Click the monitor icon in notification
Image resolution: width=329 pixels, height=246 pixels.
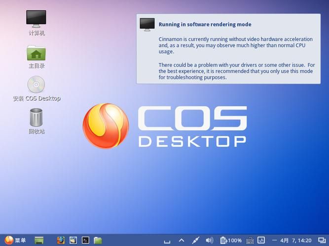[147, 24]
